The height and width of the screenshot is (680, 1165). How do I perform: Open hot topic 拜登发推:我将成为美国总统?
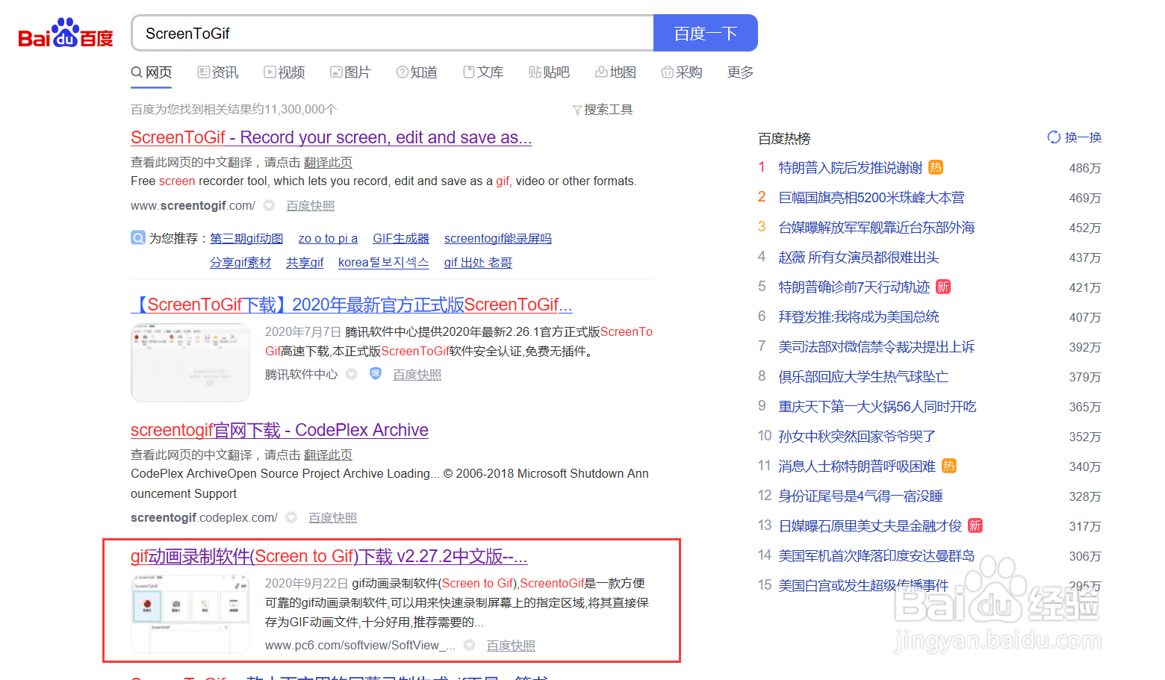click(859, 316)
